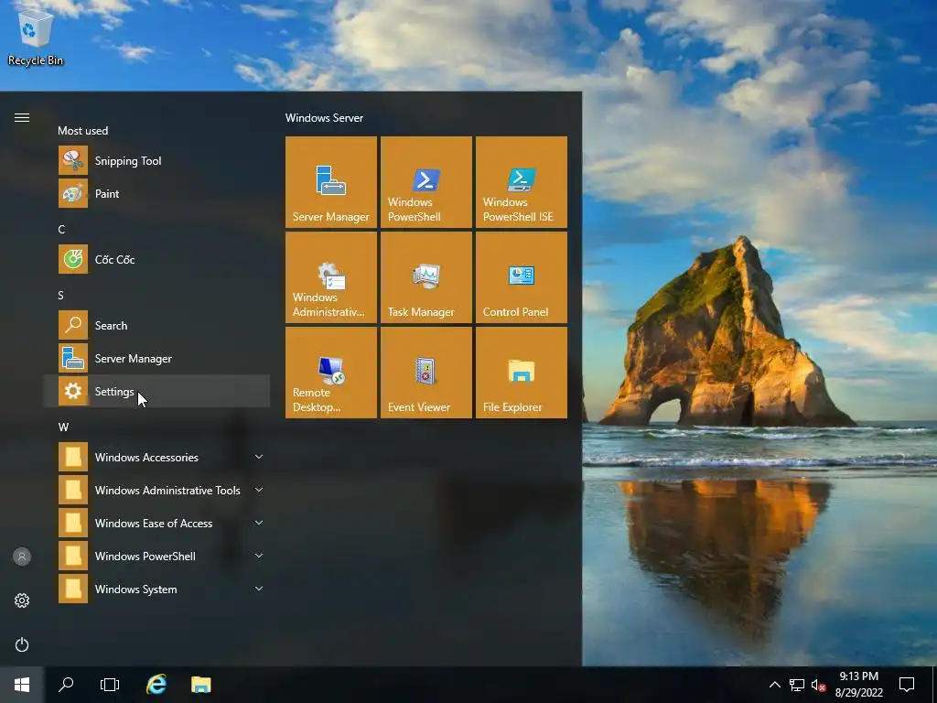Launch Internet Explorer from taskbar
The width and height of the screenshot is (937, 703).
(156, 685)
